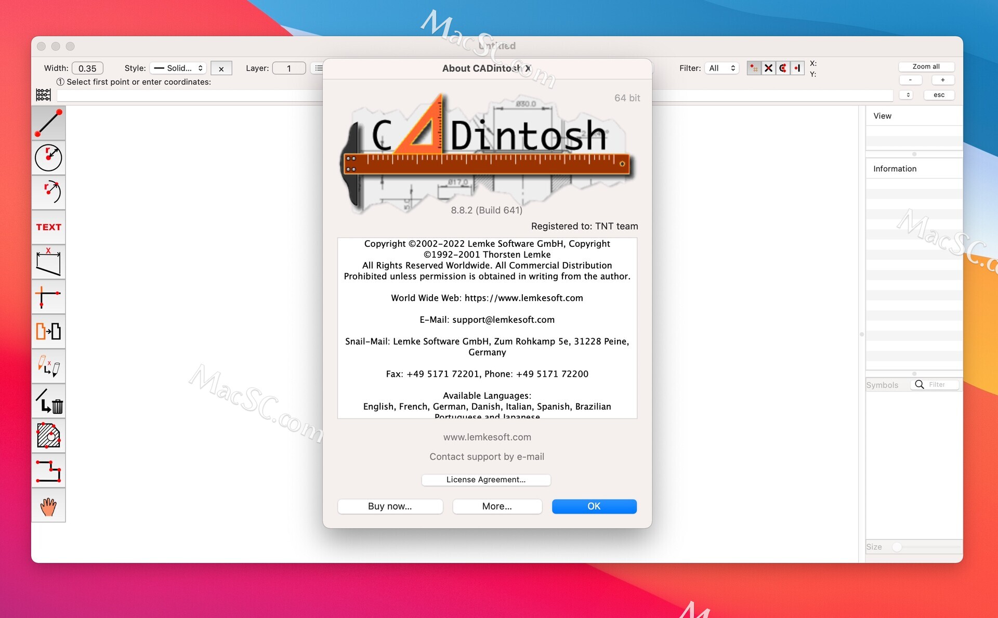
Task: Click the layer list icon button
Action: tap(318, 68)
